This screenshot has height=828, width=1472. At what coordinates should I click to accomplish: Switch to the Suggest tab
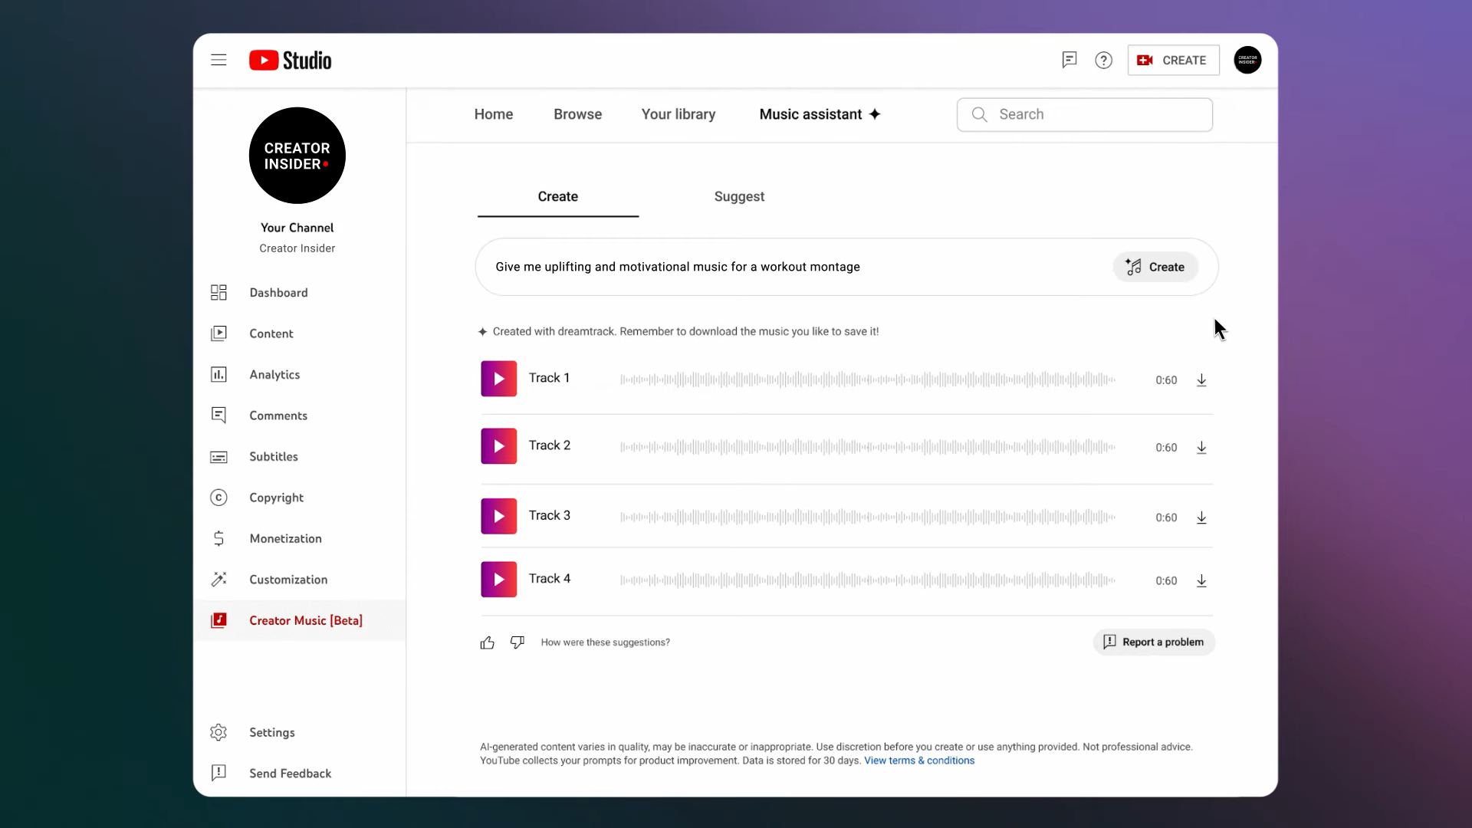739,196
